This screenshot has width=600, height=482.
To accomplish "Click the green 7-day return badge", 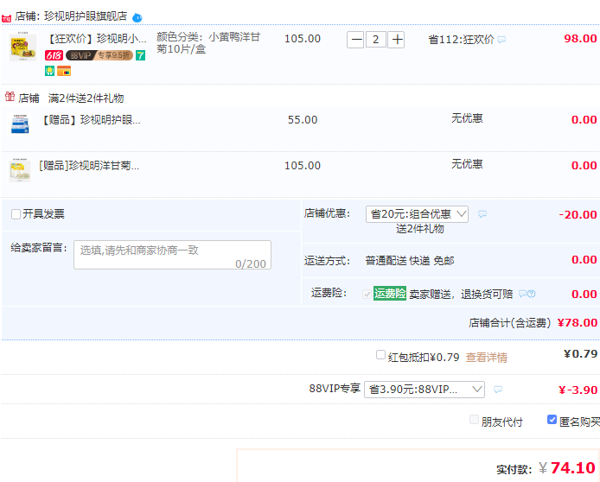I will pos(140,55).
